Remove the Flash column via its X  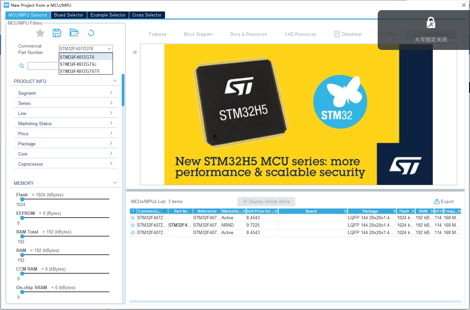(413, 211)
